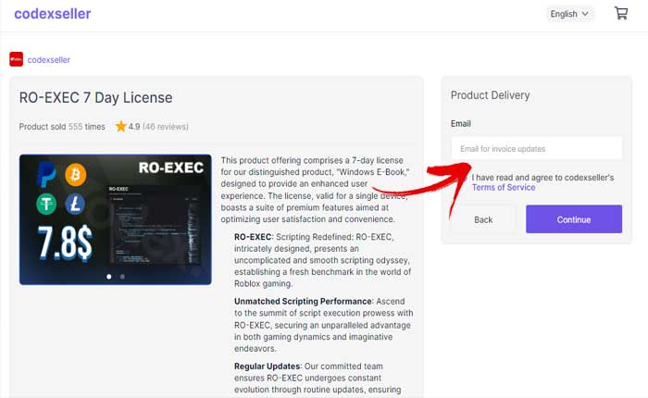Click the gold star rating icon
Viewport: 648px width, 398px height.
120,127
